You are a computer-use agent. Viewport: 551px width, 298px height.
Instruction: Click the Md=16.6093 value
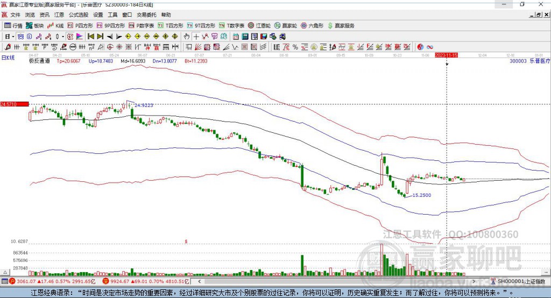(x=133, y=61)
